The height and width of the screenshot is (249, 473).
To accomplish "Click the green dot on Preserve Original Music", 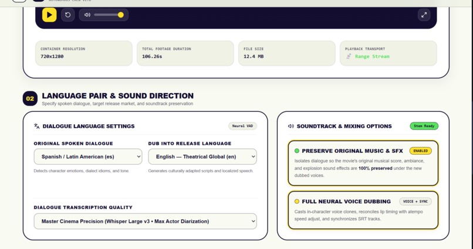I will coord(297,151).
